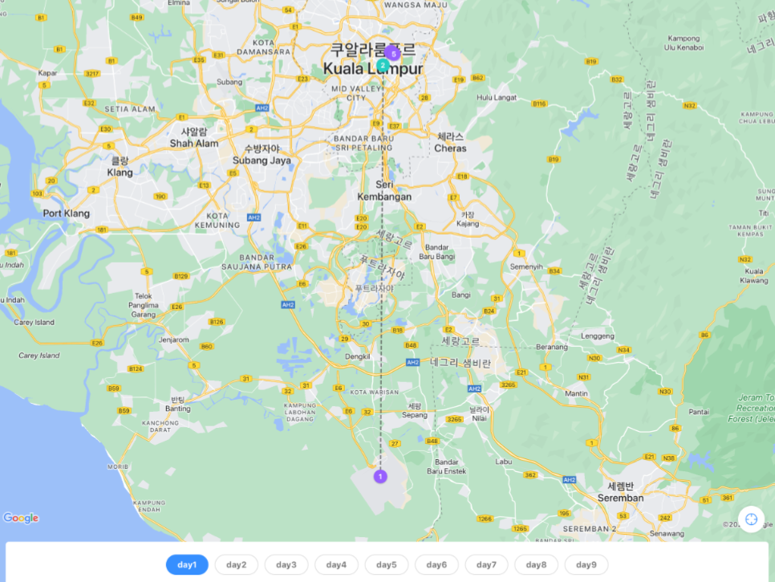Click the Pantai label

pyautogui.click(x=699, y=411)
